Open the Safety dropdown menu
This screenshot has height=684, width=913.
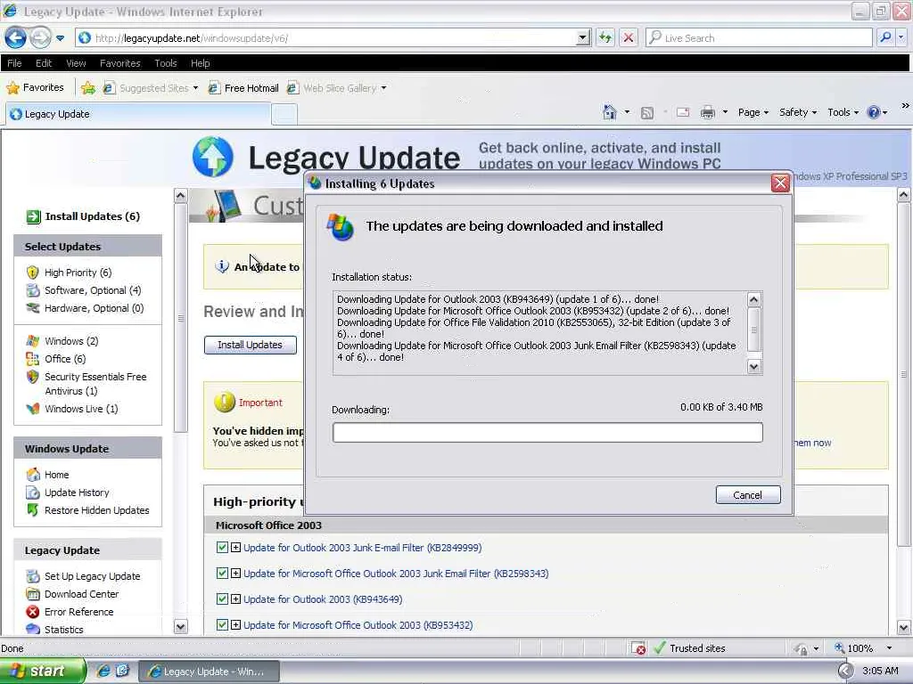click(x=798, y=112)
